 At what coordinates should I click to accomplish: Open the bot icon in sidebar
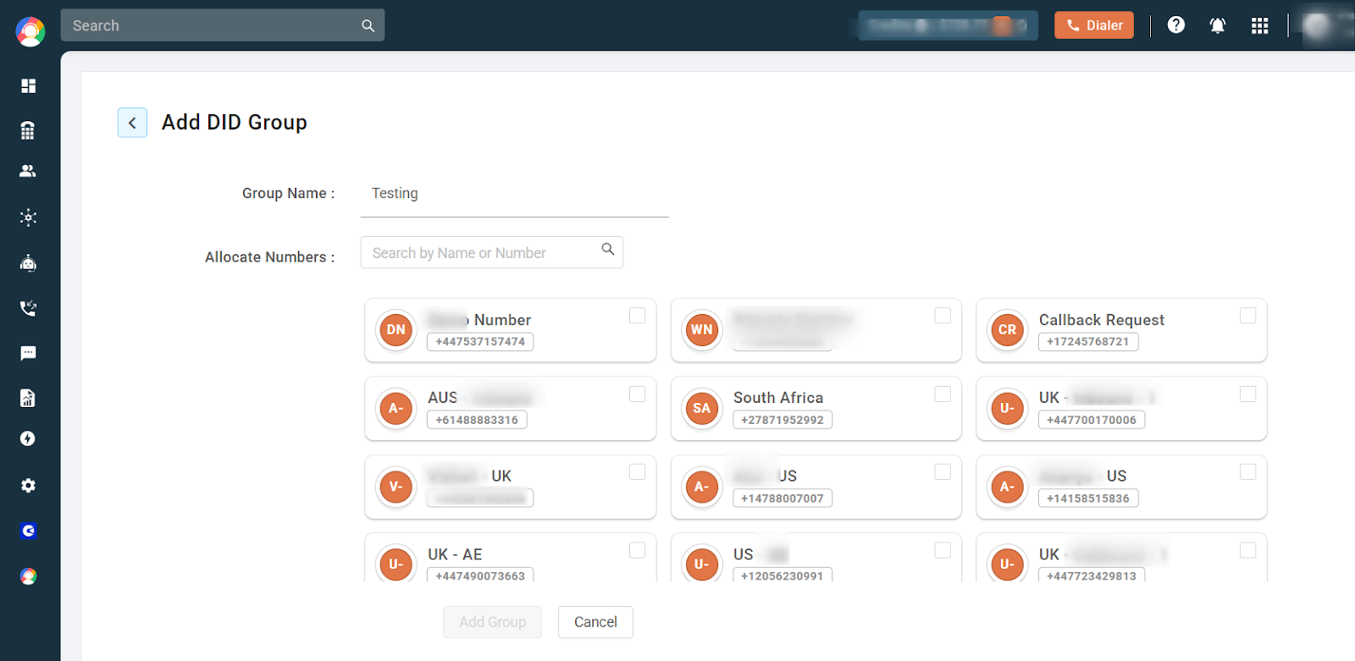[28, 263]
